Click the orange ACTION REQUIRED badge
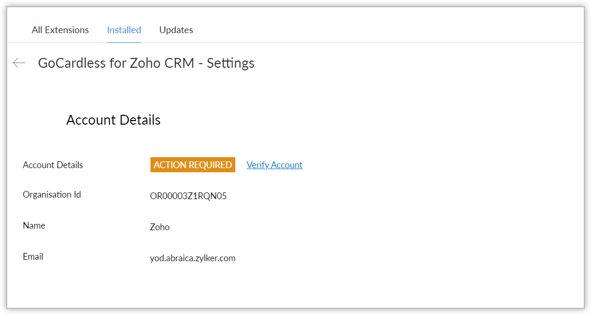 [193, 165]
